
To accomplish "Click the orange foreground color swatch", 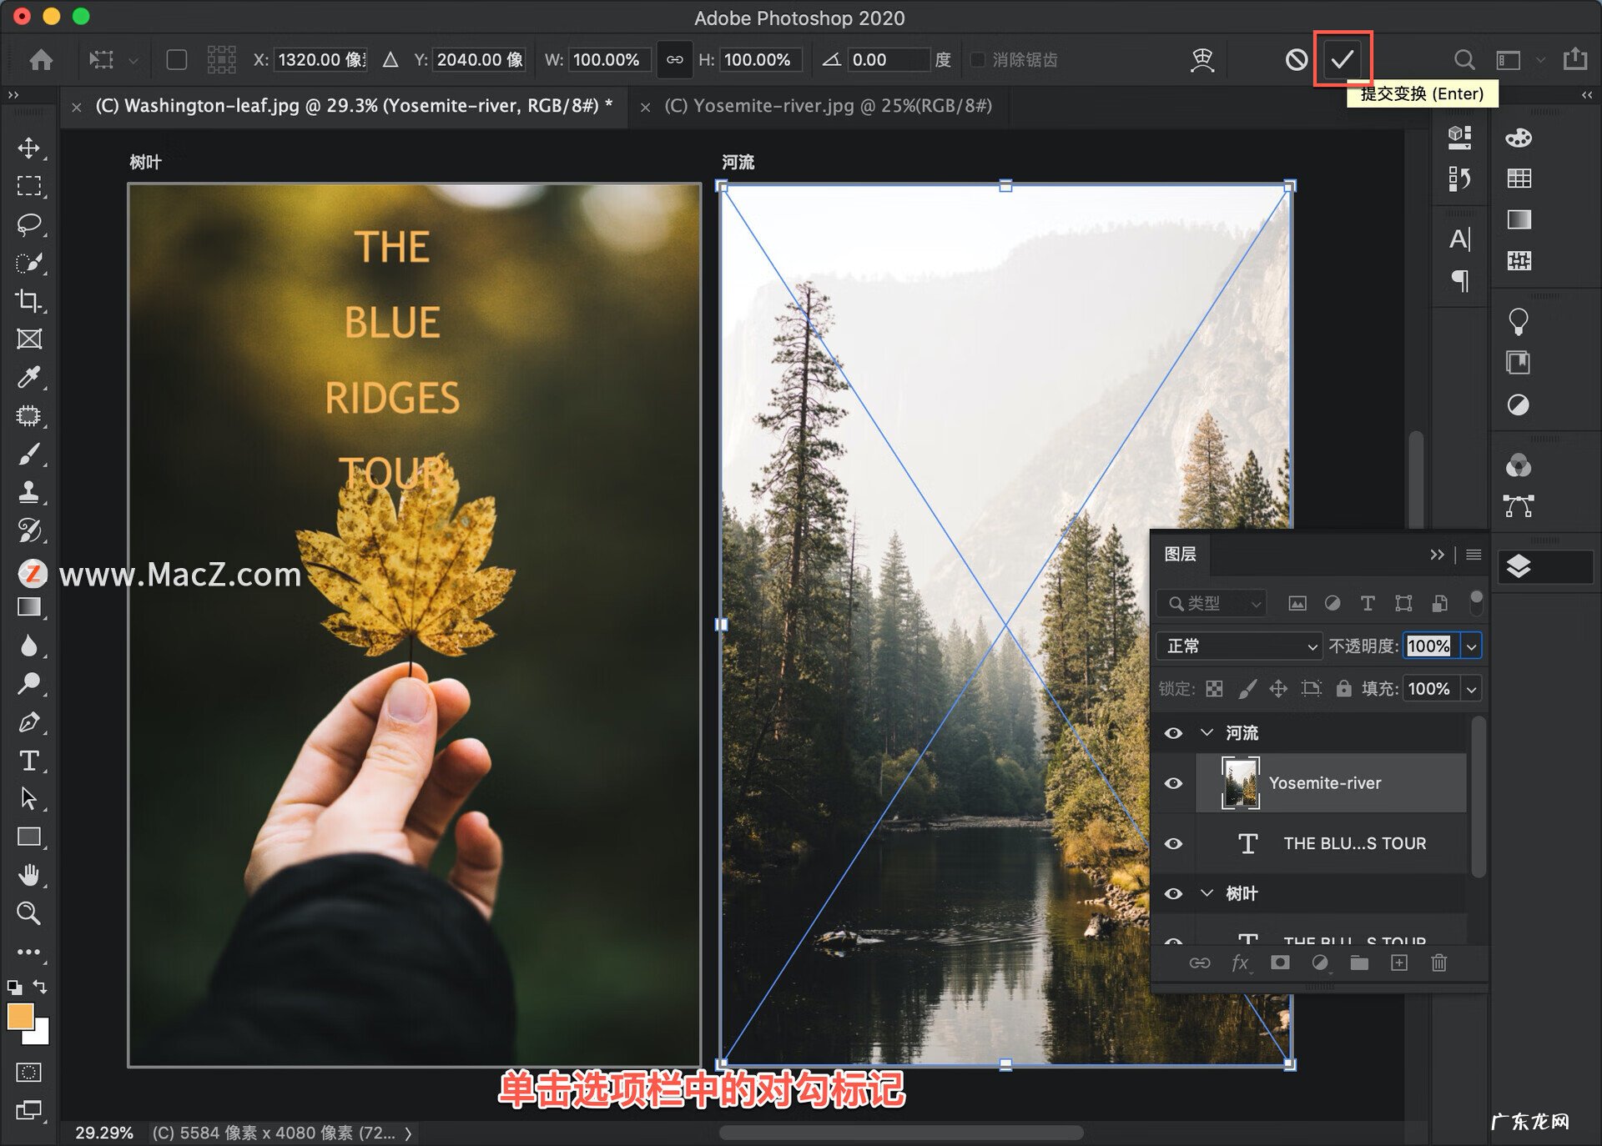I will [20, 1016].
